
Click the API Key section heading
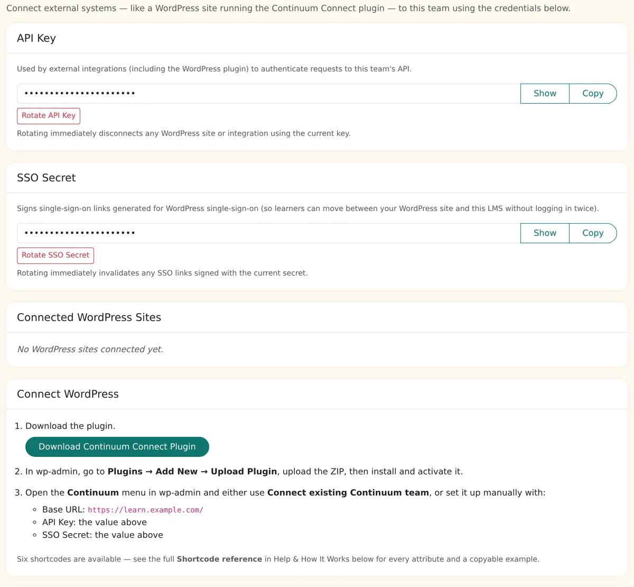(36, 38)
